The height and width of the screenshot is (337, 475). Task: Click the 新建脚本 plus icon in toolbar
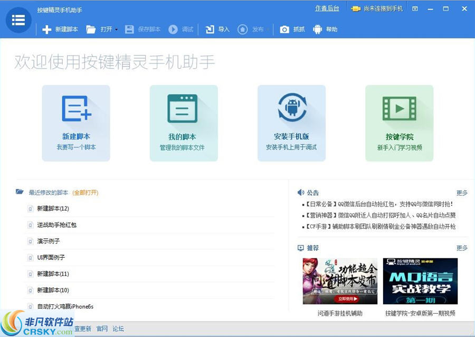(46, 30)
